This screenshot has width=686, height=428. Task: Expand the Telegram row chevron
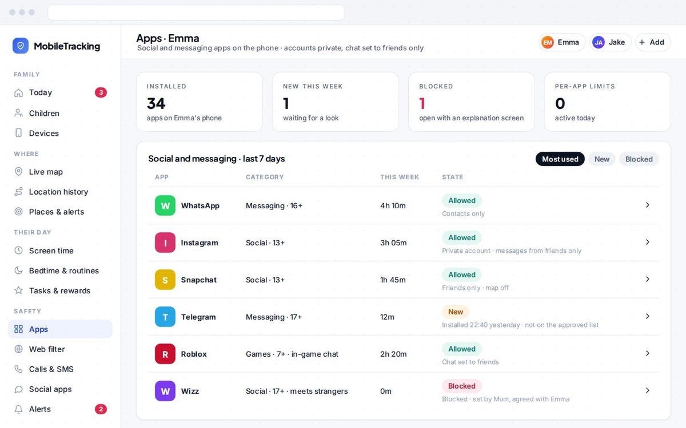point(648,316)
